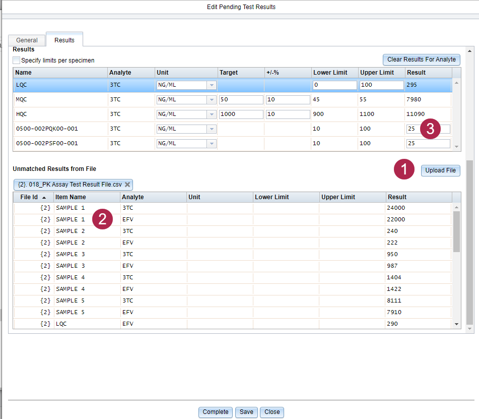Click the unmatched result value 1422

[x=394, y=289]
